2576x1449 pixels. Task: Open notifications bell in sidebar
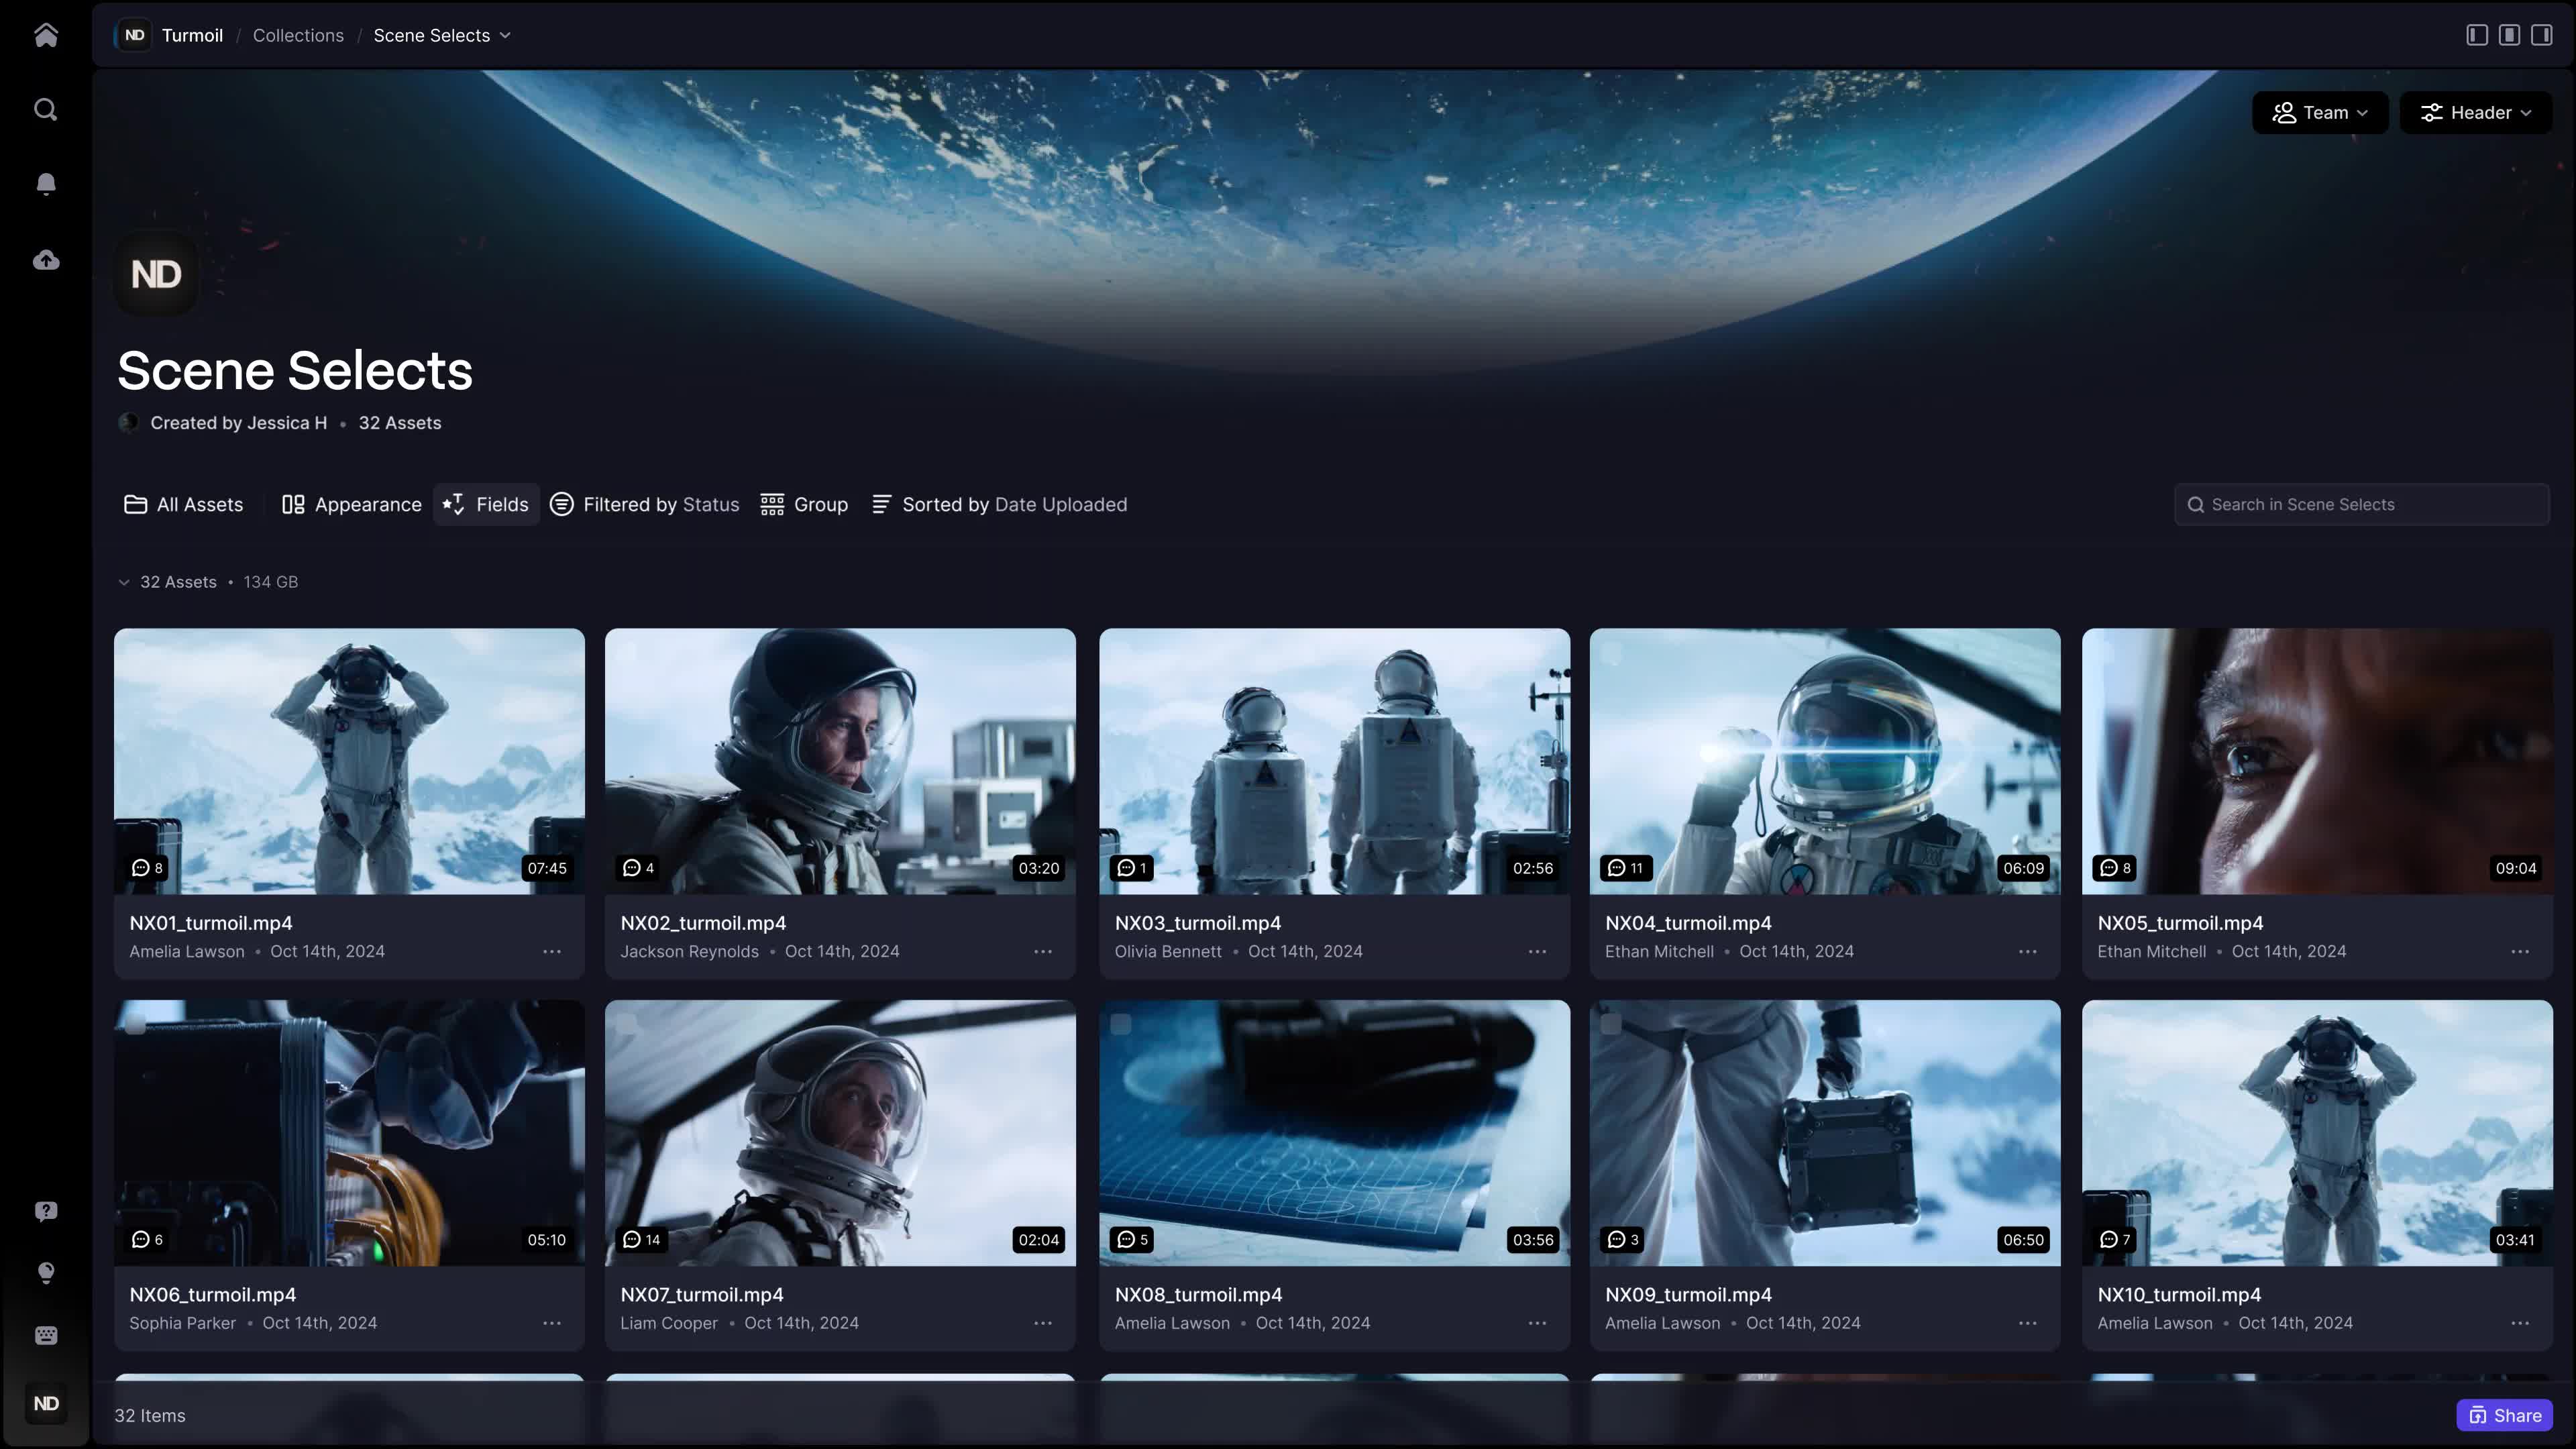pyautogui.click(x=46, y=184)
